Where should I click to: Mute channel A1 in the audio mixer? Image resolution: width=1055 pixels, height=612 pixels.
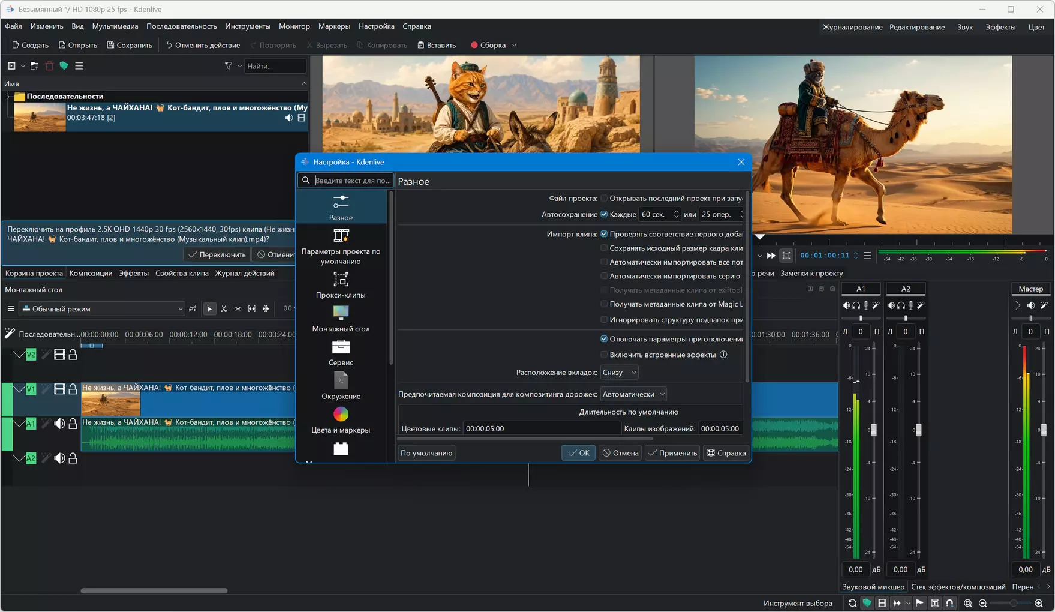[x=846, y=305]
